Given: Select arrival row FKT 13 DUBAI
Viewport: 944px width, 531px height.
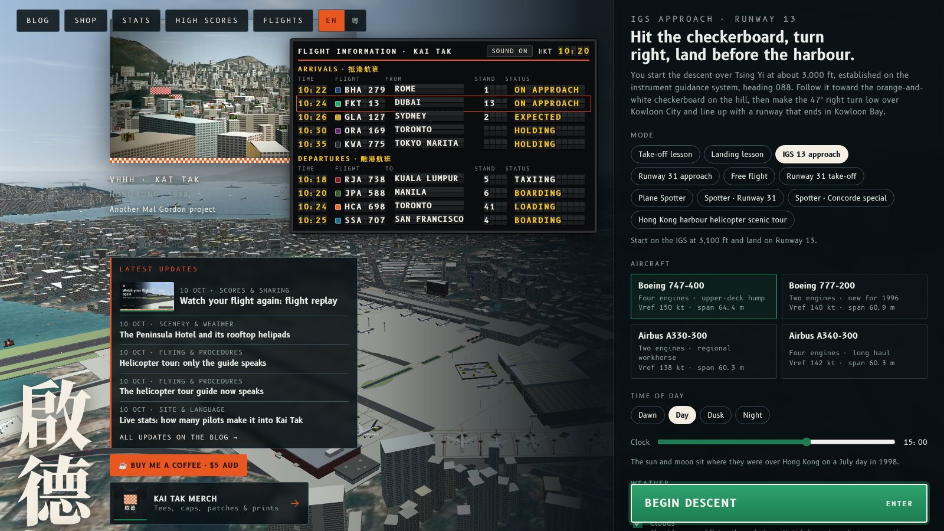Looking at the screenshot, I should click(x=443, y=103).
